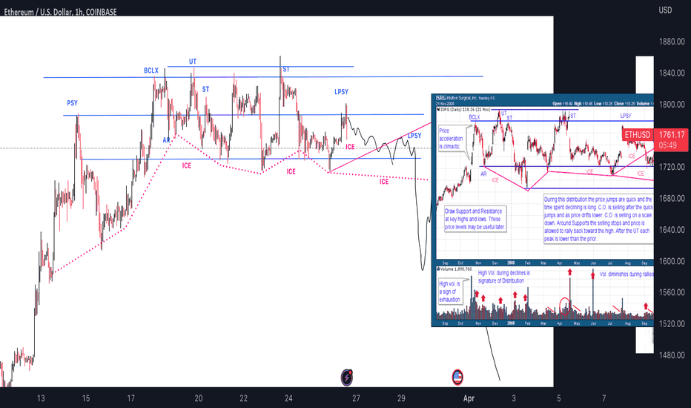Select the LPSY label near the pink trendline
The width and height of the screenshot is (691, 408).
pos(414,136)
